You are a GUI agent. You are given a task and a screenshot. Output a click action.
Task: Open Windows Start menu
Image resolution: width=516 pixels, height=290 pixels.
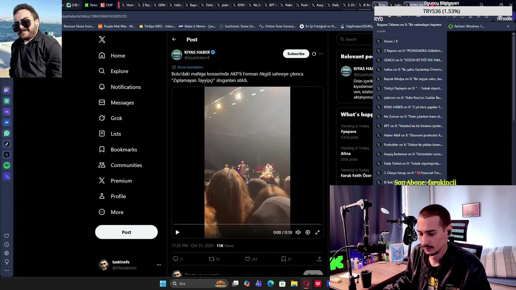click(163, 284)
